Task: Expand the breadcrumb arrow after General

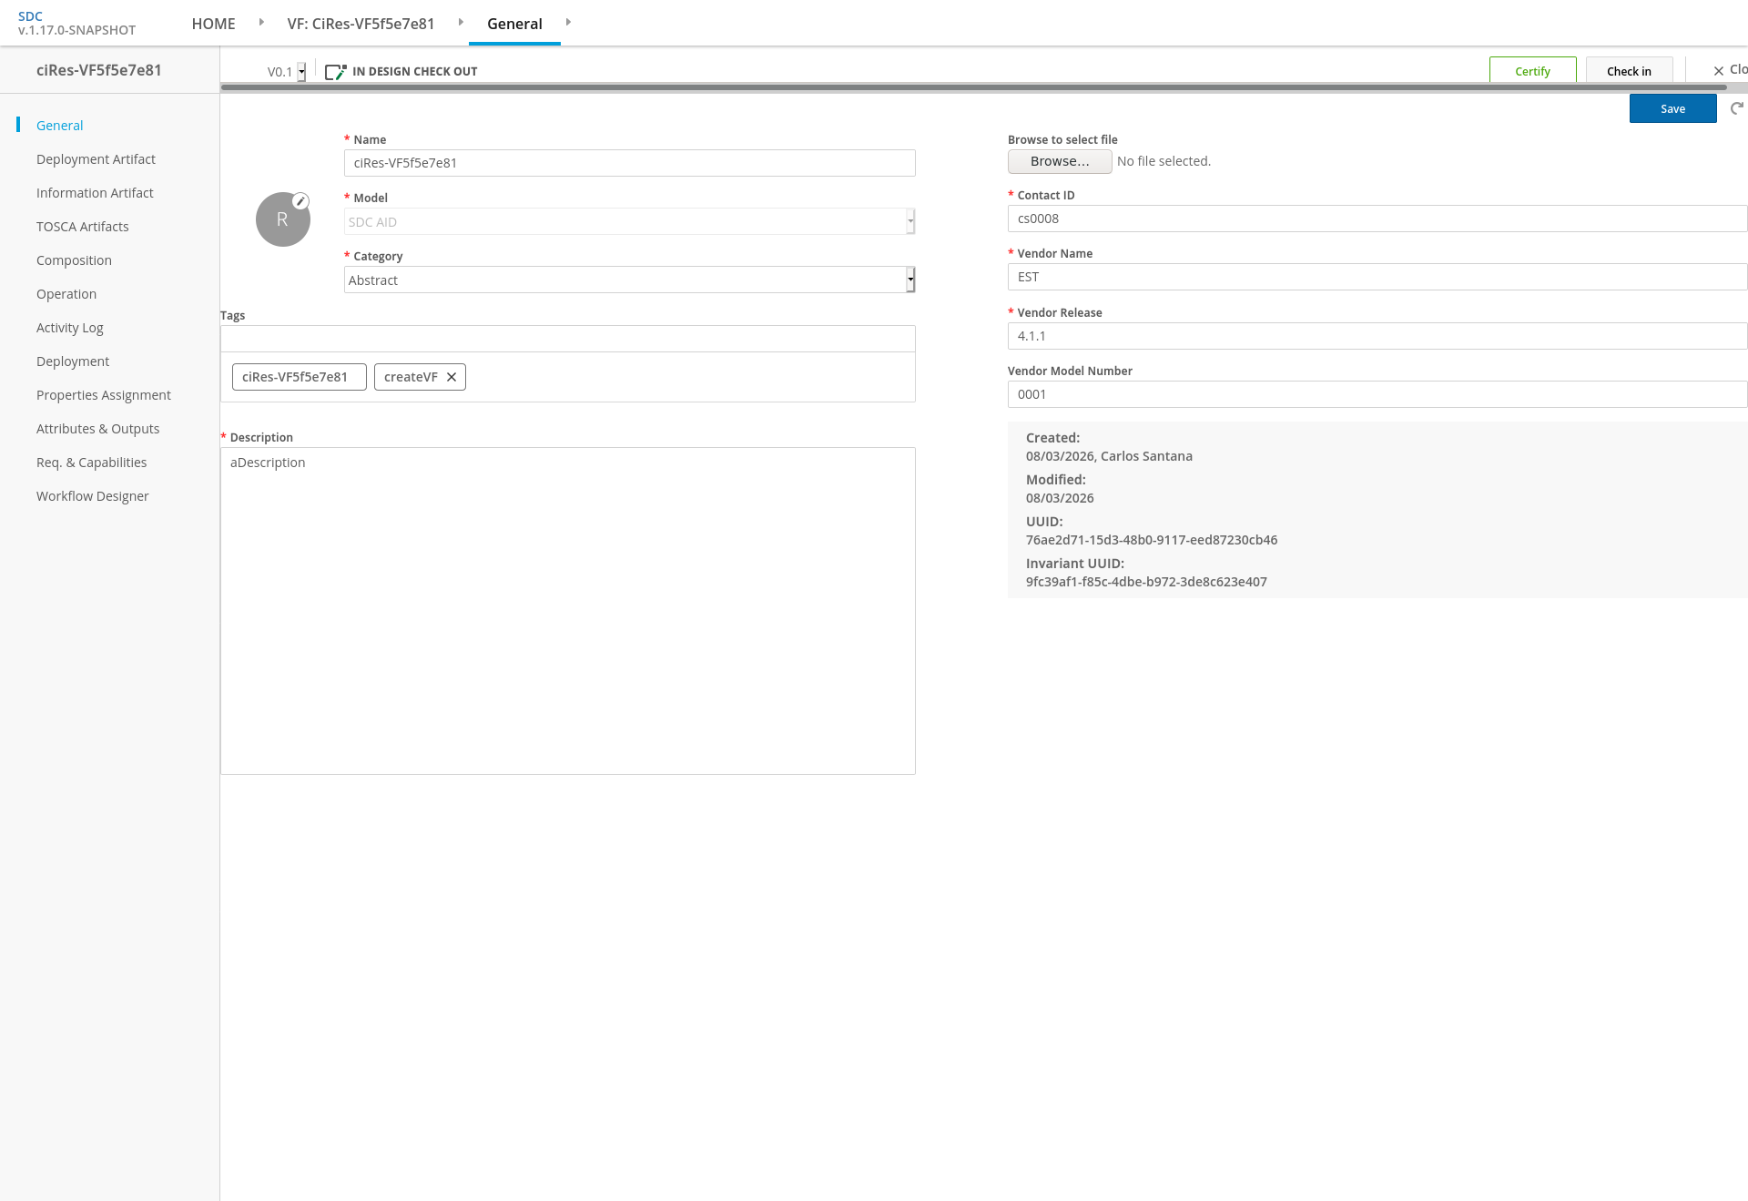Action: coord(568,22)
